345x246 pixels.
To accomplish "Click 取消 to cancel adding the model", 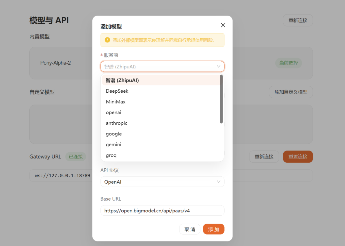I will pyautogui.click(x=190, y=229).
